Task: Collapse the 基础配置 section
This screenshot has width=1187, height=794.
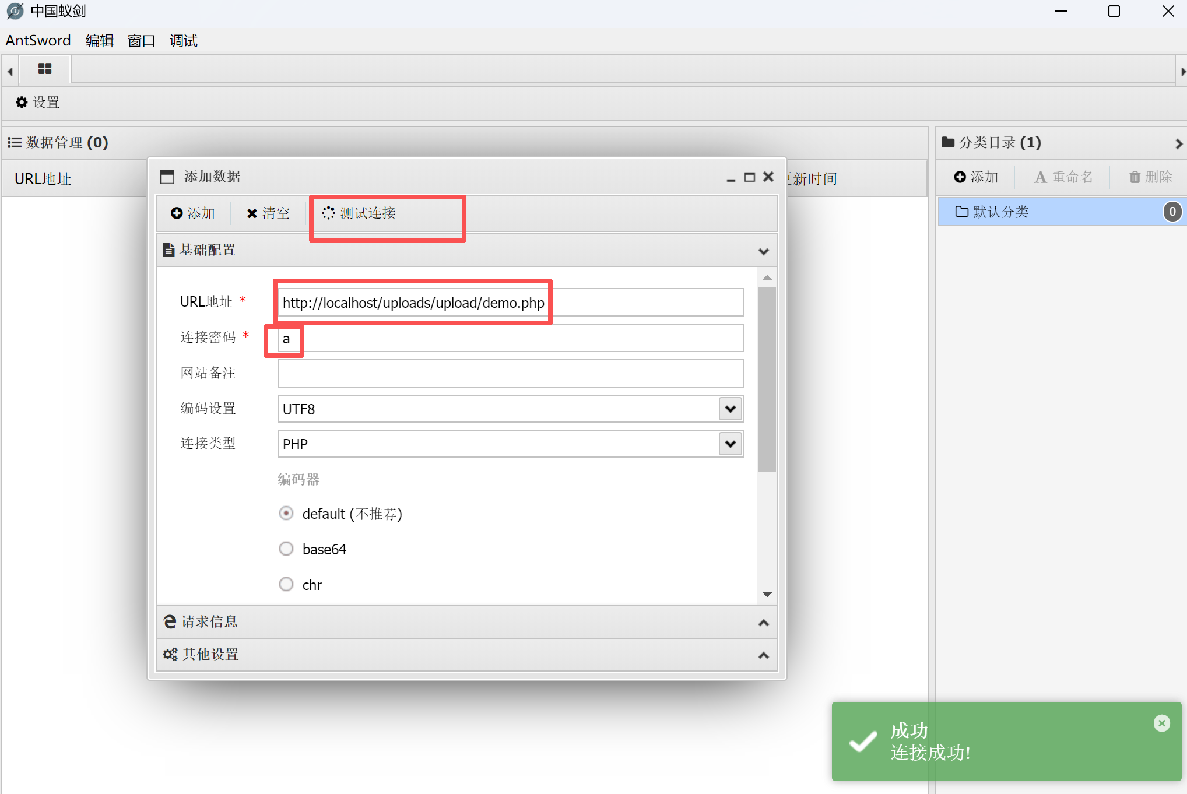Action: [764, 251]
